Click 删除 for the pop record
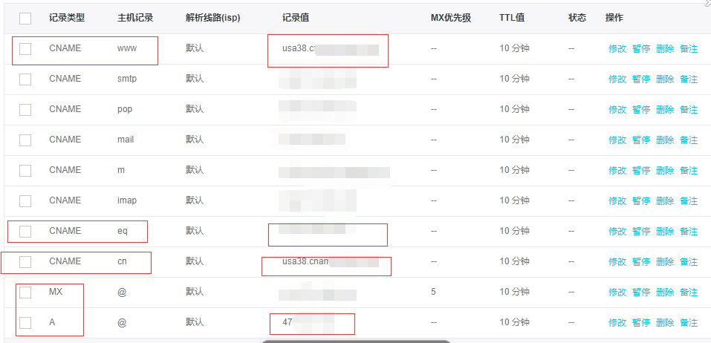The image size is (711, 343). (x=665, y=109)
